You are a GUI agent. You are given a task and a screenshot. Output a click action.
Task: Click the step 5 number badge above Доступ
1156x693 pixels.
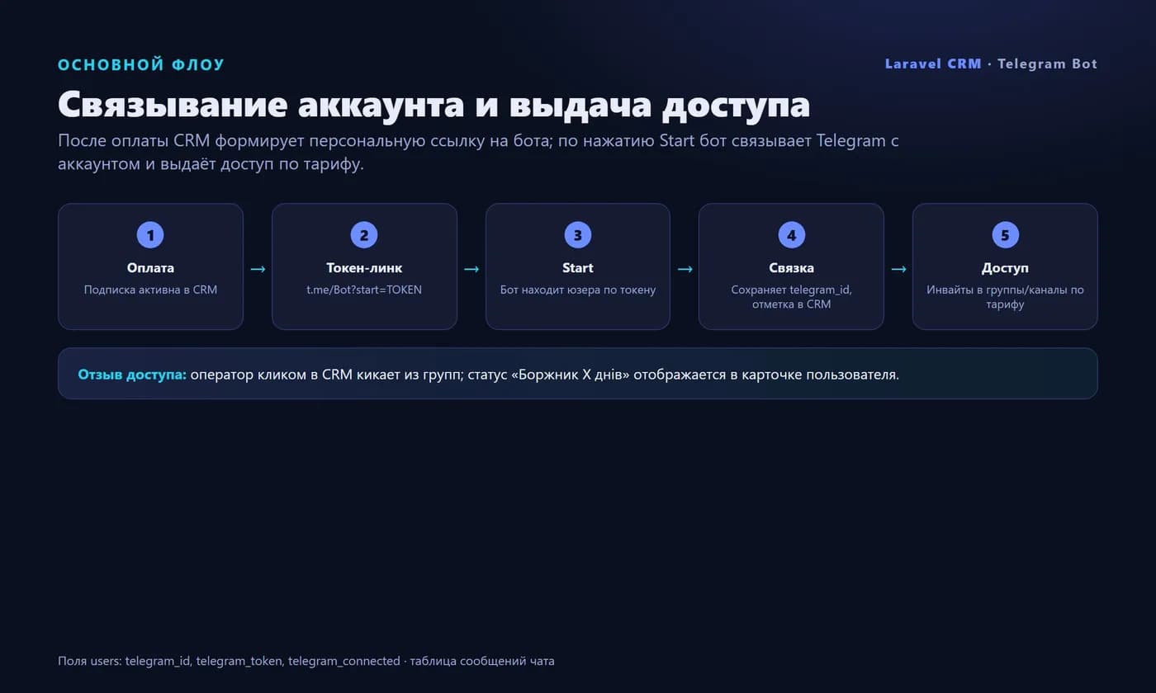pos(1005,235)
